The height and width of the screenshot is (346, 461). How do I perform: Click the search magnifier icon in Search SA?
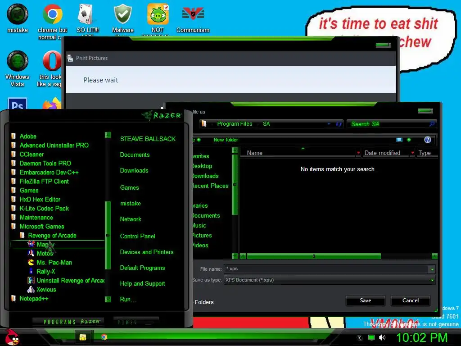click(x=432, y=124)
